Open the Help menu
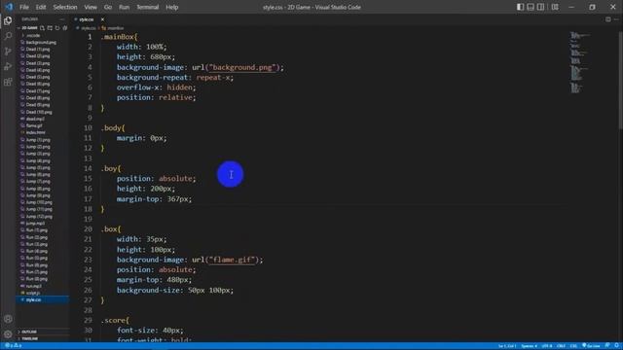Screen dimensions: 623x350 click(x=172, y=7)
